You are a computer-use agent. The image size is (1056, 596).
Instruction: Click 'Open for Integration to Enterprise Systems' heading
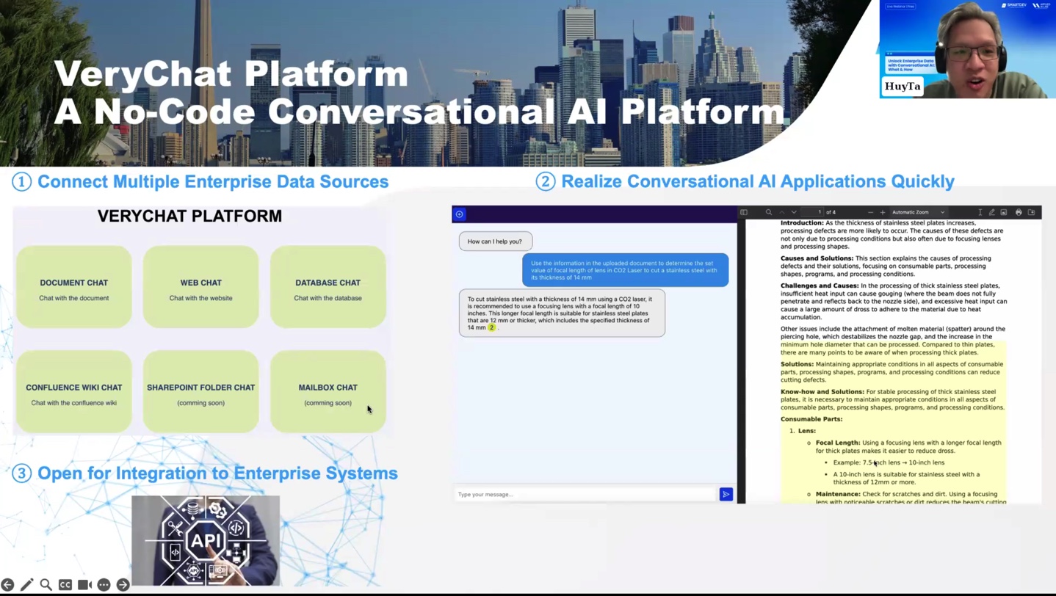tap(217, 473)
